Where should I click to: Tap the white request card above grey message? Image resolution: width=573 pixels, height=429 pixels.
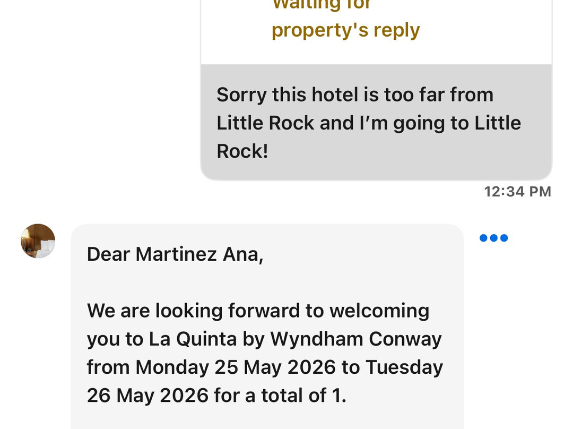pyautogui.click(x=376, y=32)
